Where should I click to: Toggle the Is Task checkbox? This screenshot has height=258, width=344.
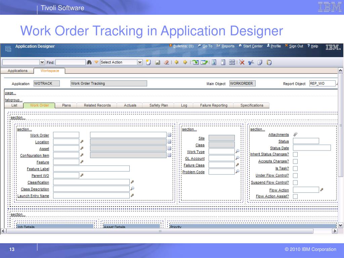click(x=295, y=169)
